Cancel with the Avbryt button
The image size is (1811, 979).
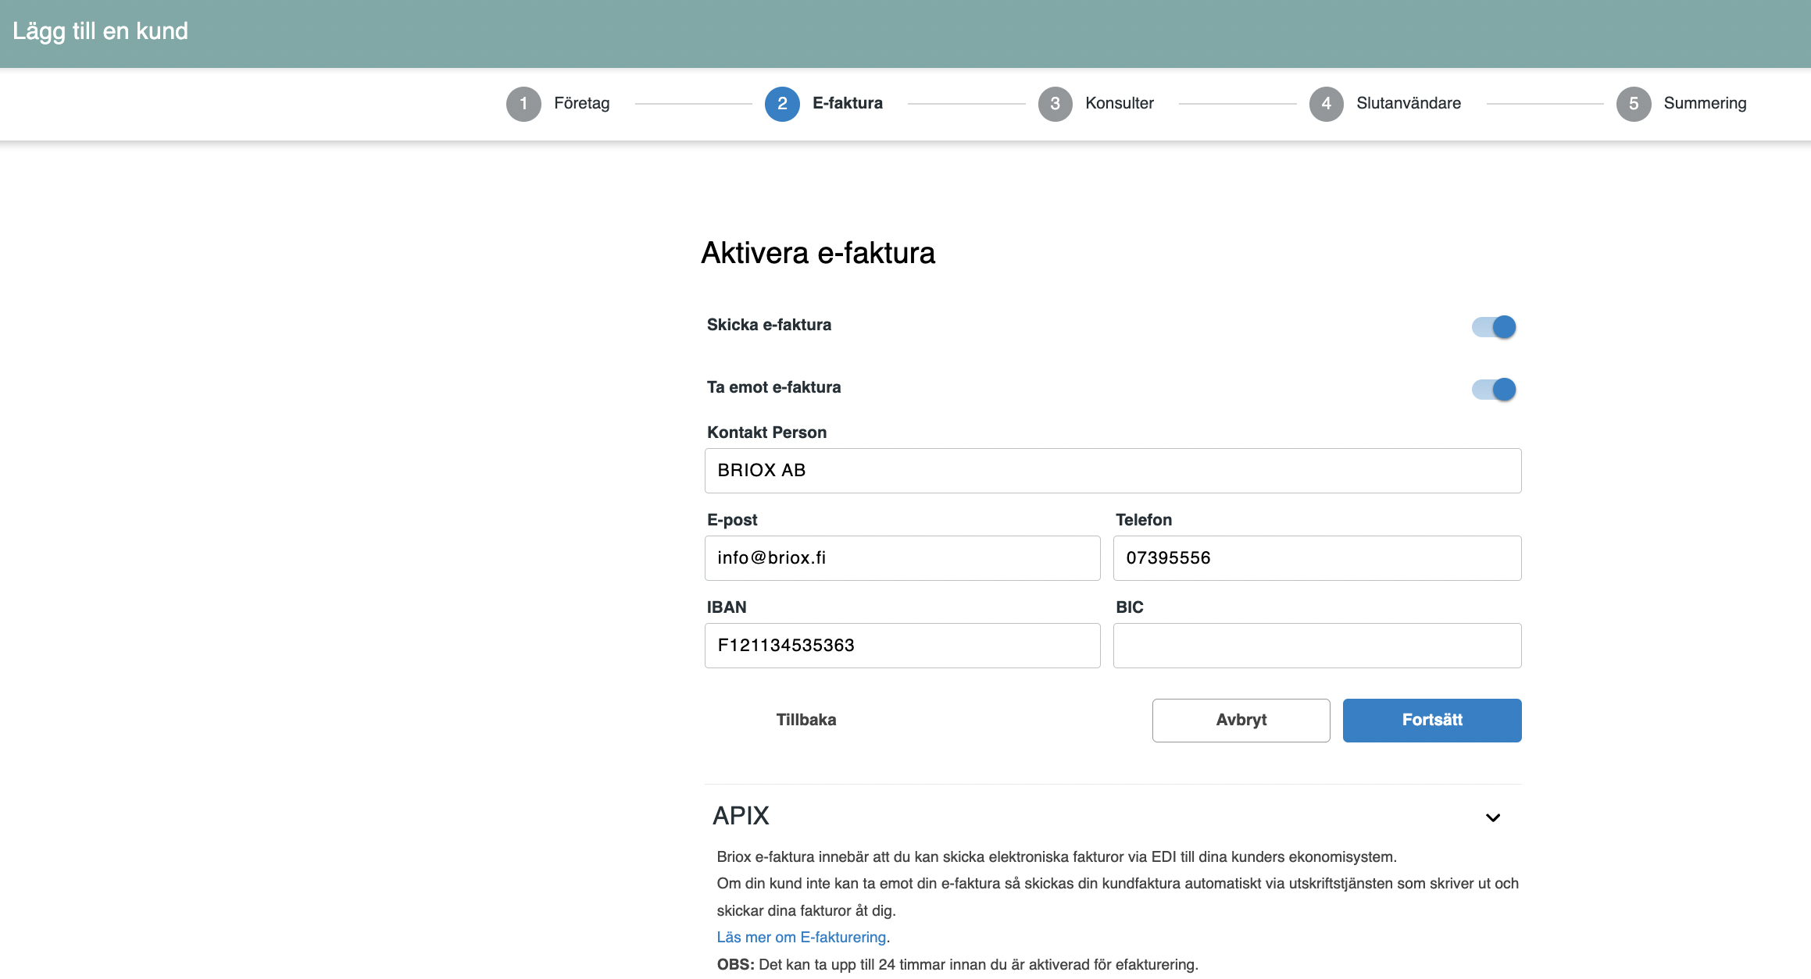1241,720
